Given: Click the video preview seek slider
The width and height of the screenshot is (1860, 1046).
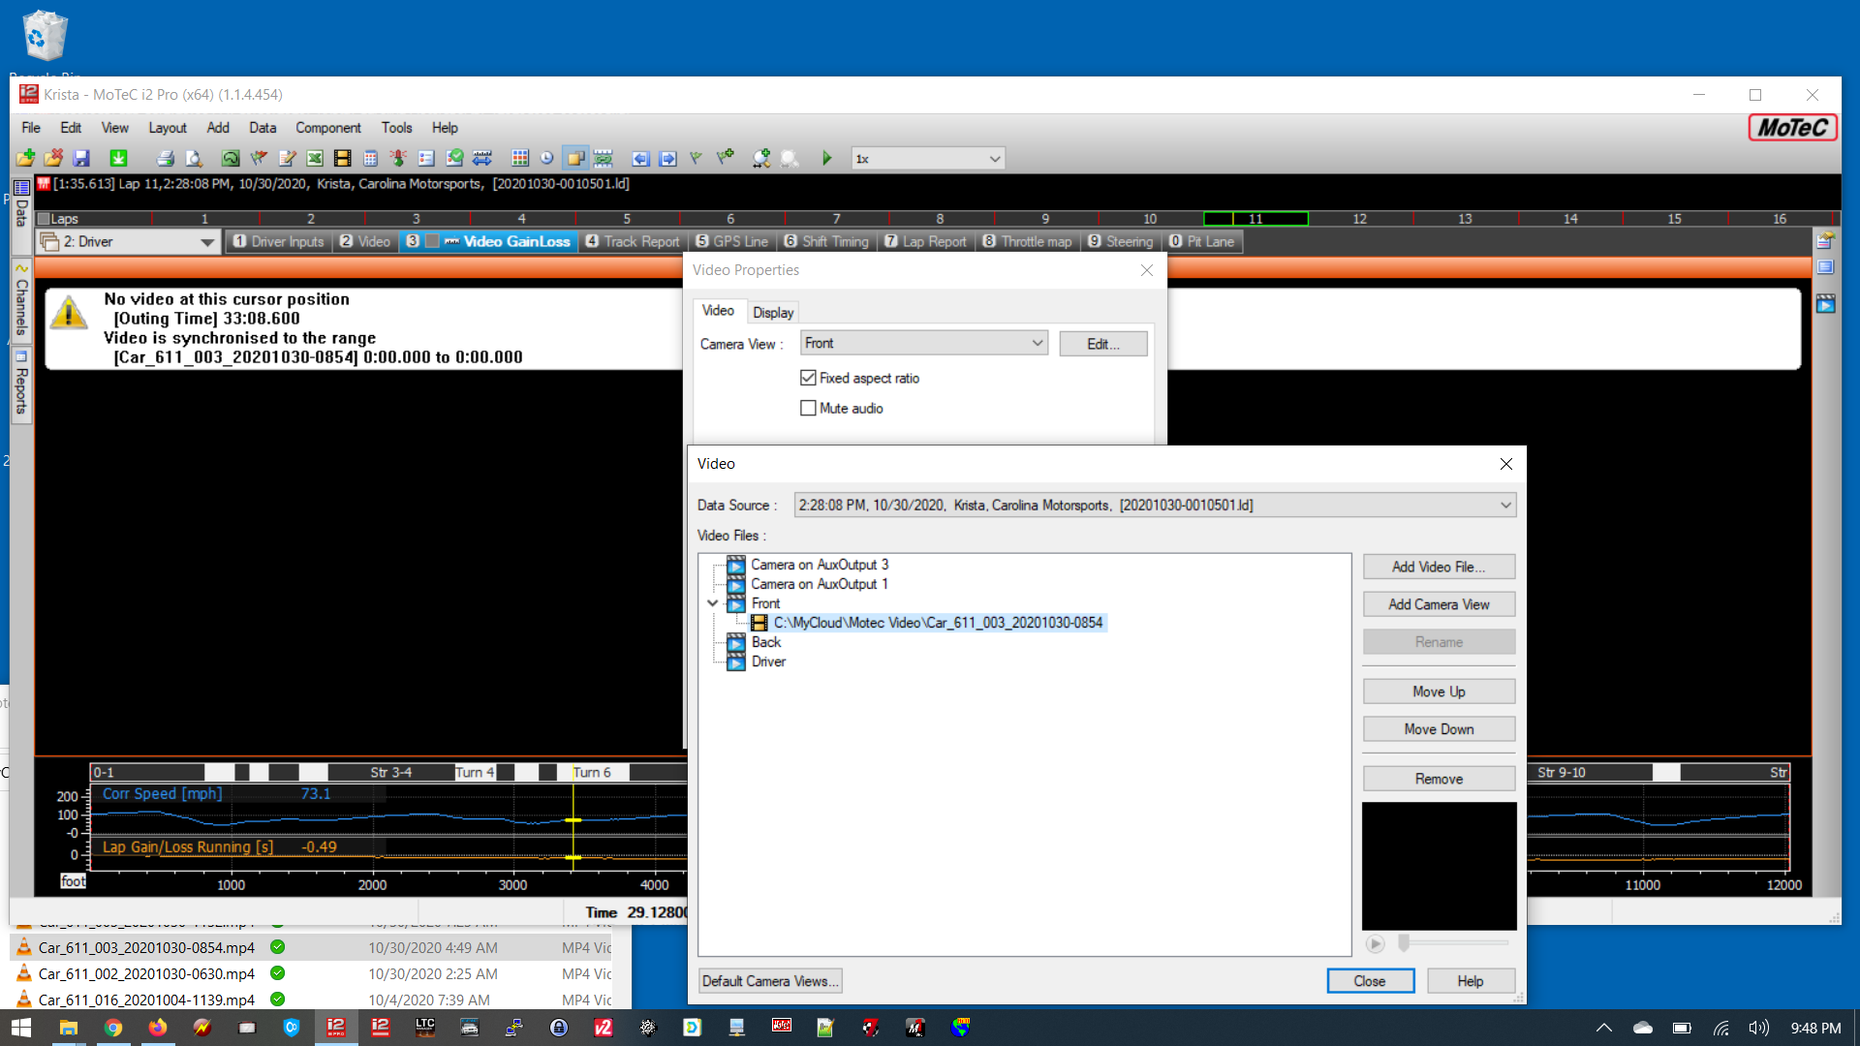Looking at the screenshot, I should [1453, 942].
